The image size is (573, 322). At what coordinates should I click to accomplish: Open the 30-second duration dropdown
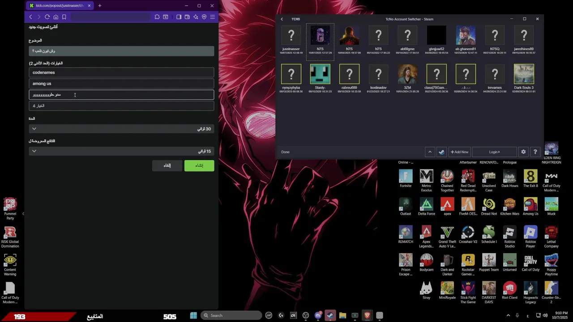pyautogui.click(x=121, y=129)
